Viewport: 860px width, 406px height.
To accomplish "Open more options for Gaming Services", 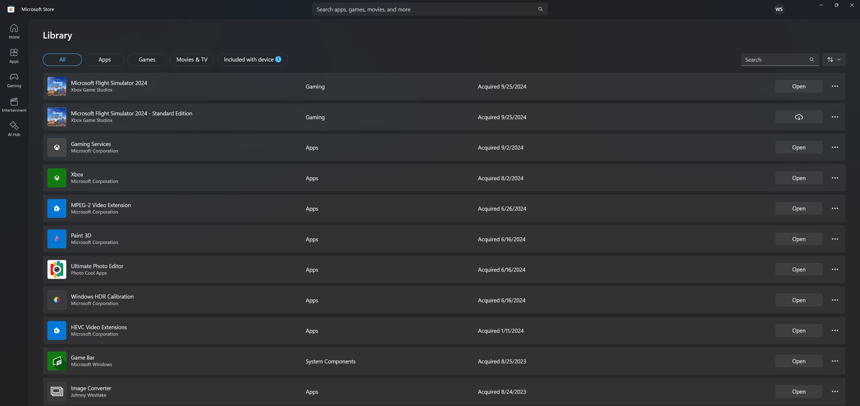I will tap(835, 148).
